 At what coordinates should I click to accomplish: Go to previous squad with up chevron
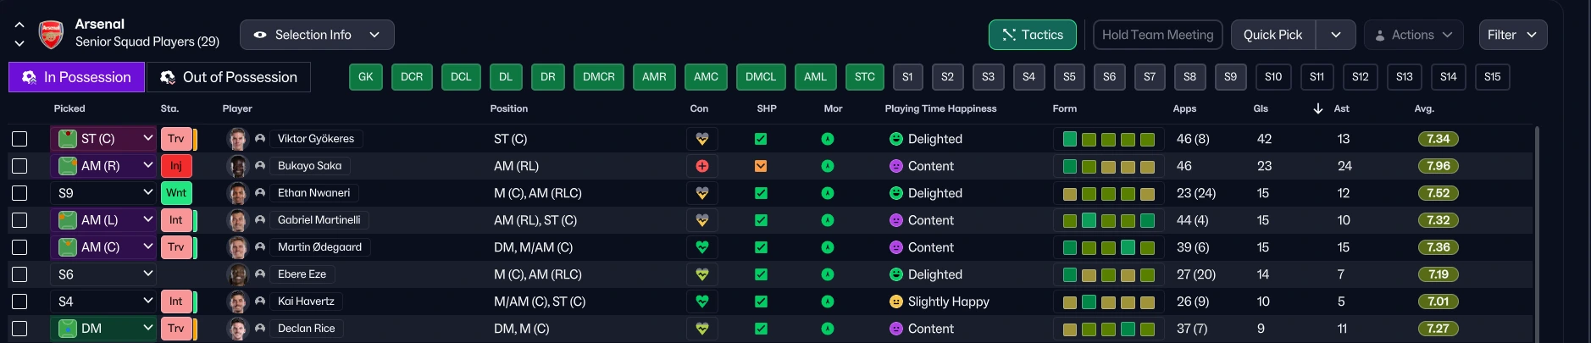pyautogui.click(x=19, y=25)
